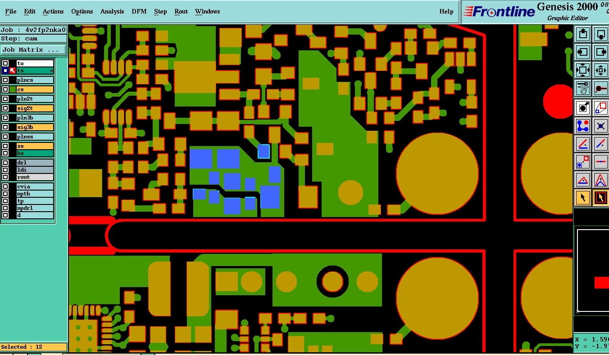This screenshot has width=609, height=355.
Task: Toggle the 'drl' layer display checkbox
Action: (x=5, y=163)
